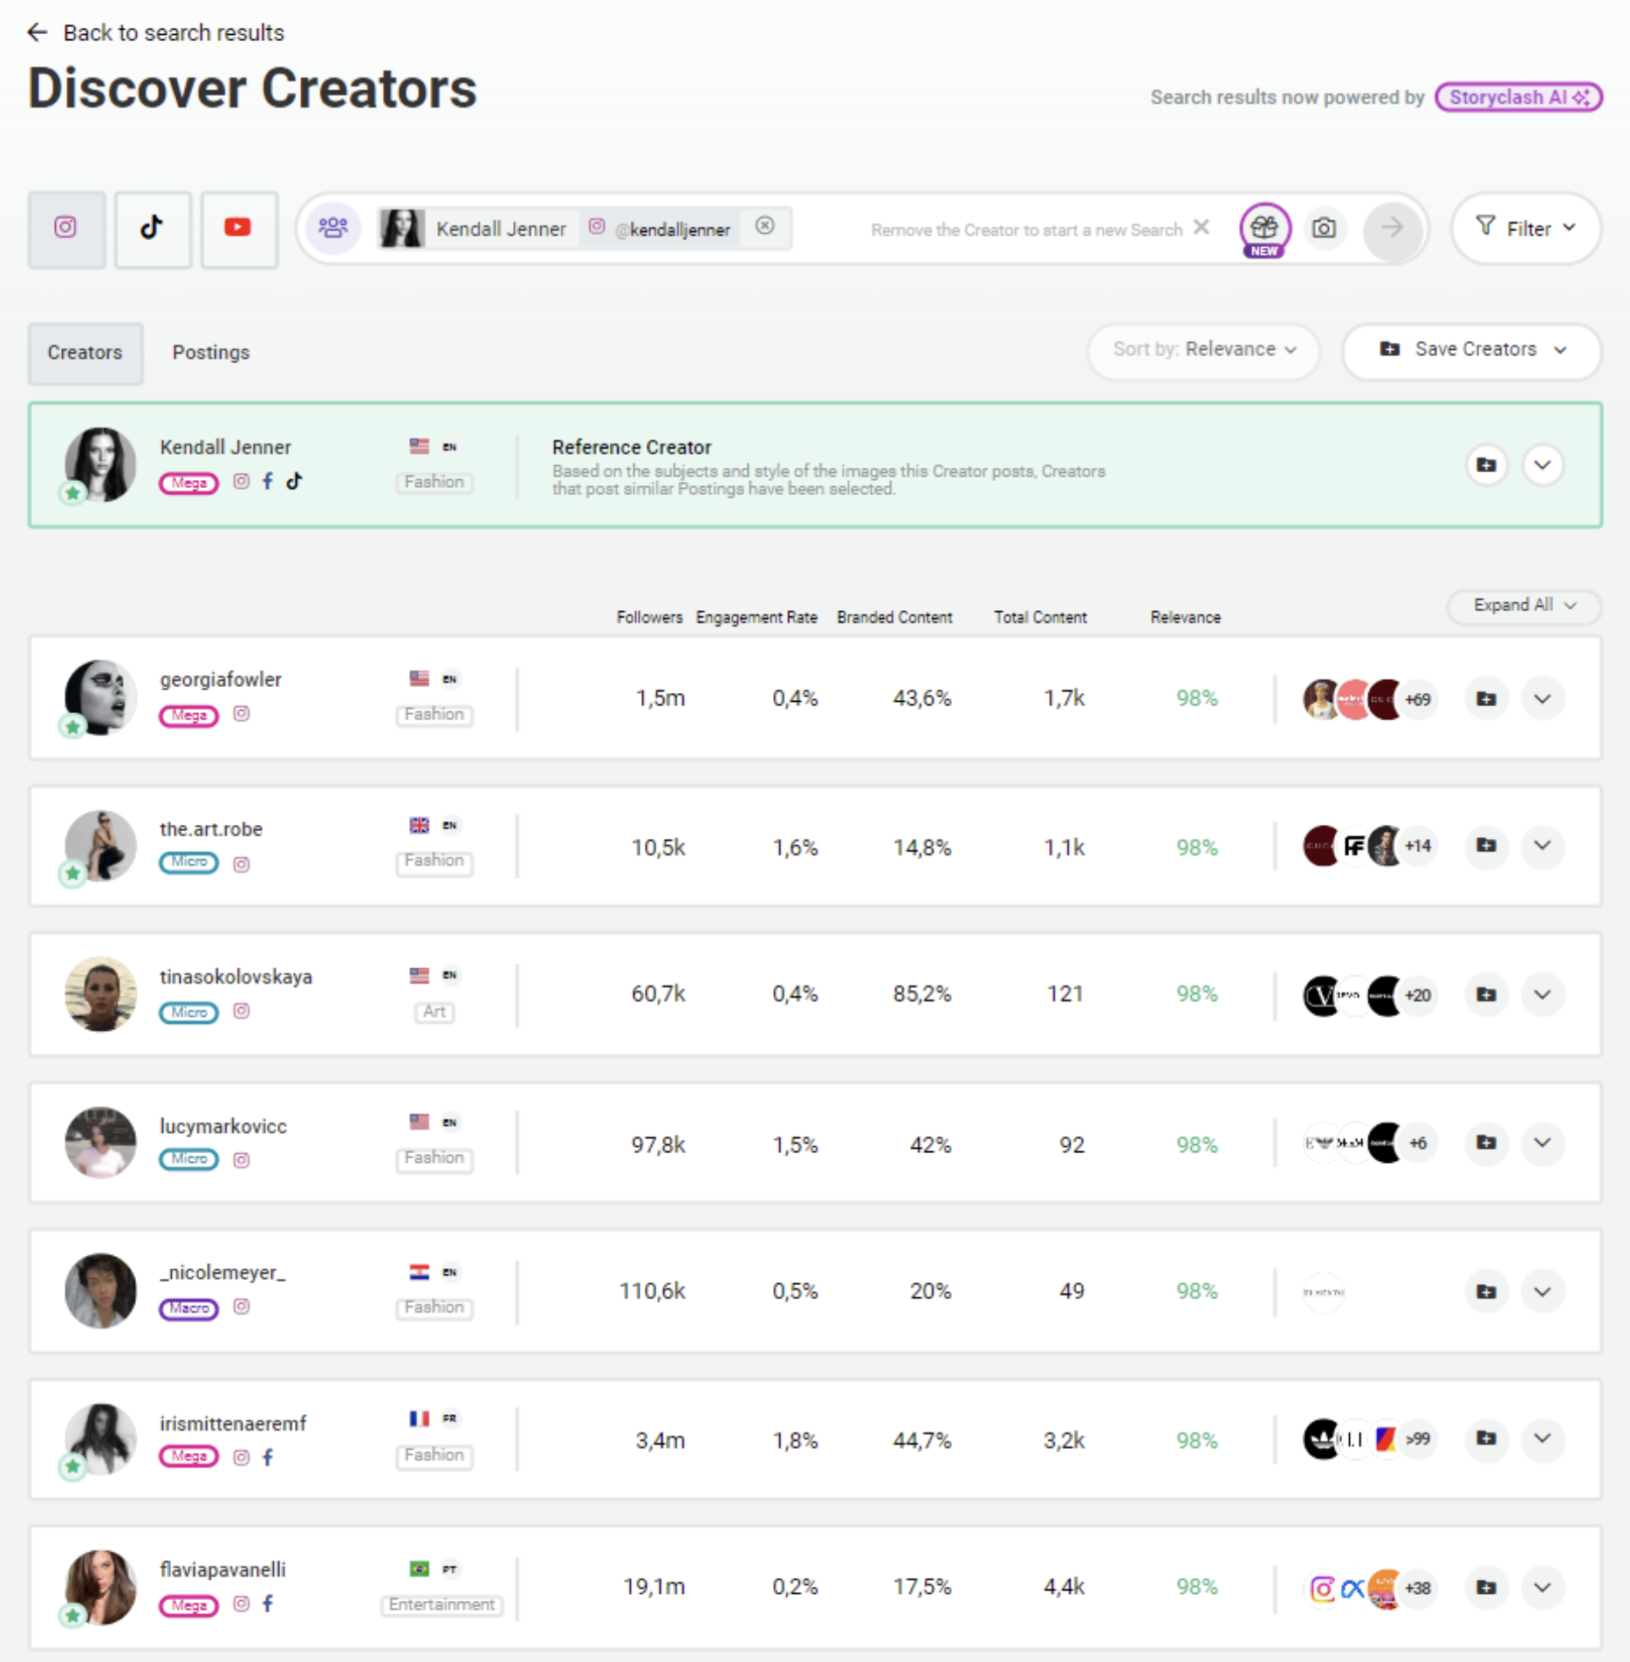The width and height of the screenshot is (1630, 1662).
Task: Toggle the Instagram platform filter
Action: [x=66, y=229]
